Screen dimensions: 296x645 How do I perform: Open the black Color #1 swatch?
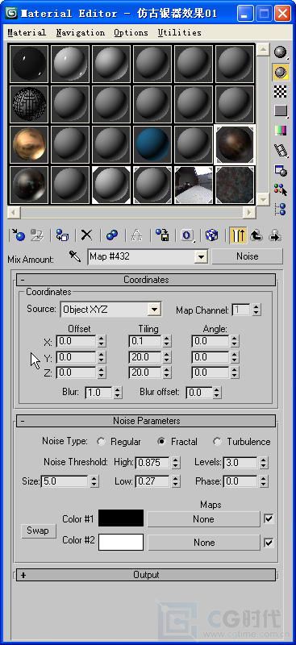tap(121, 518)
